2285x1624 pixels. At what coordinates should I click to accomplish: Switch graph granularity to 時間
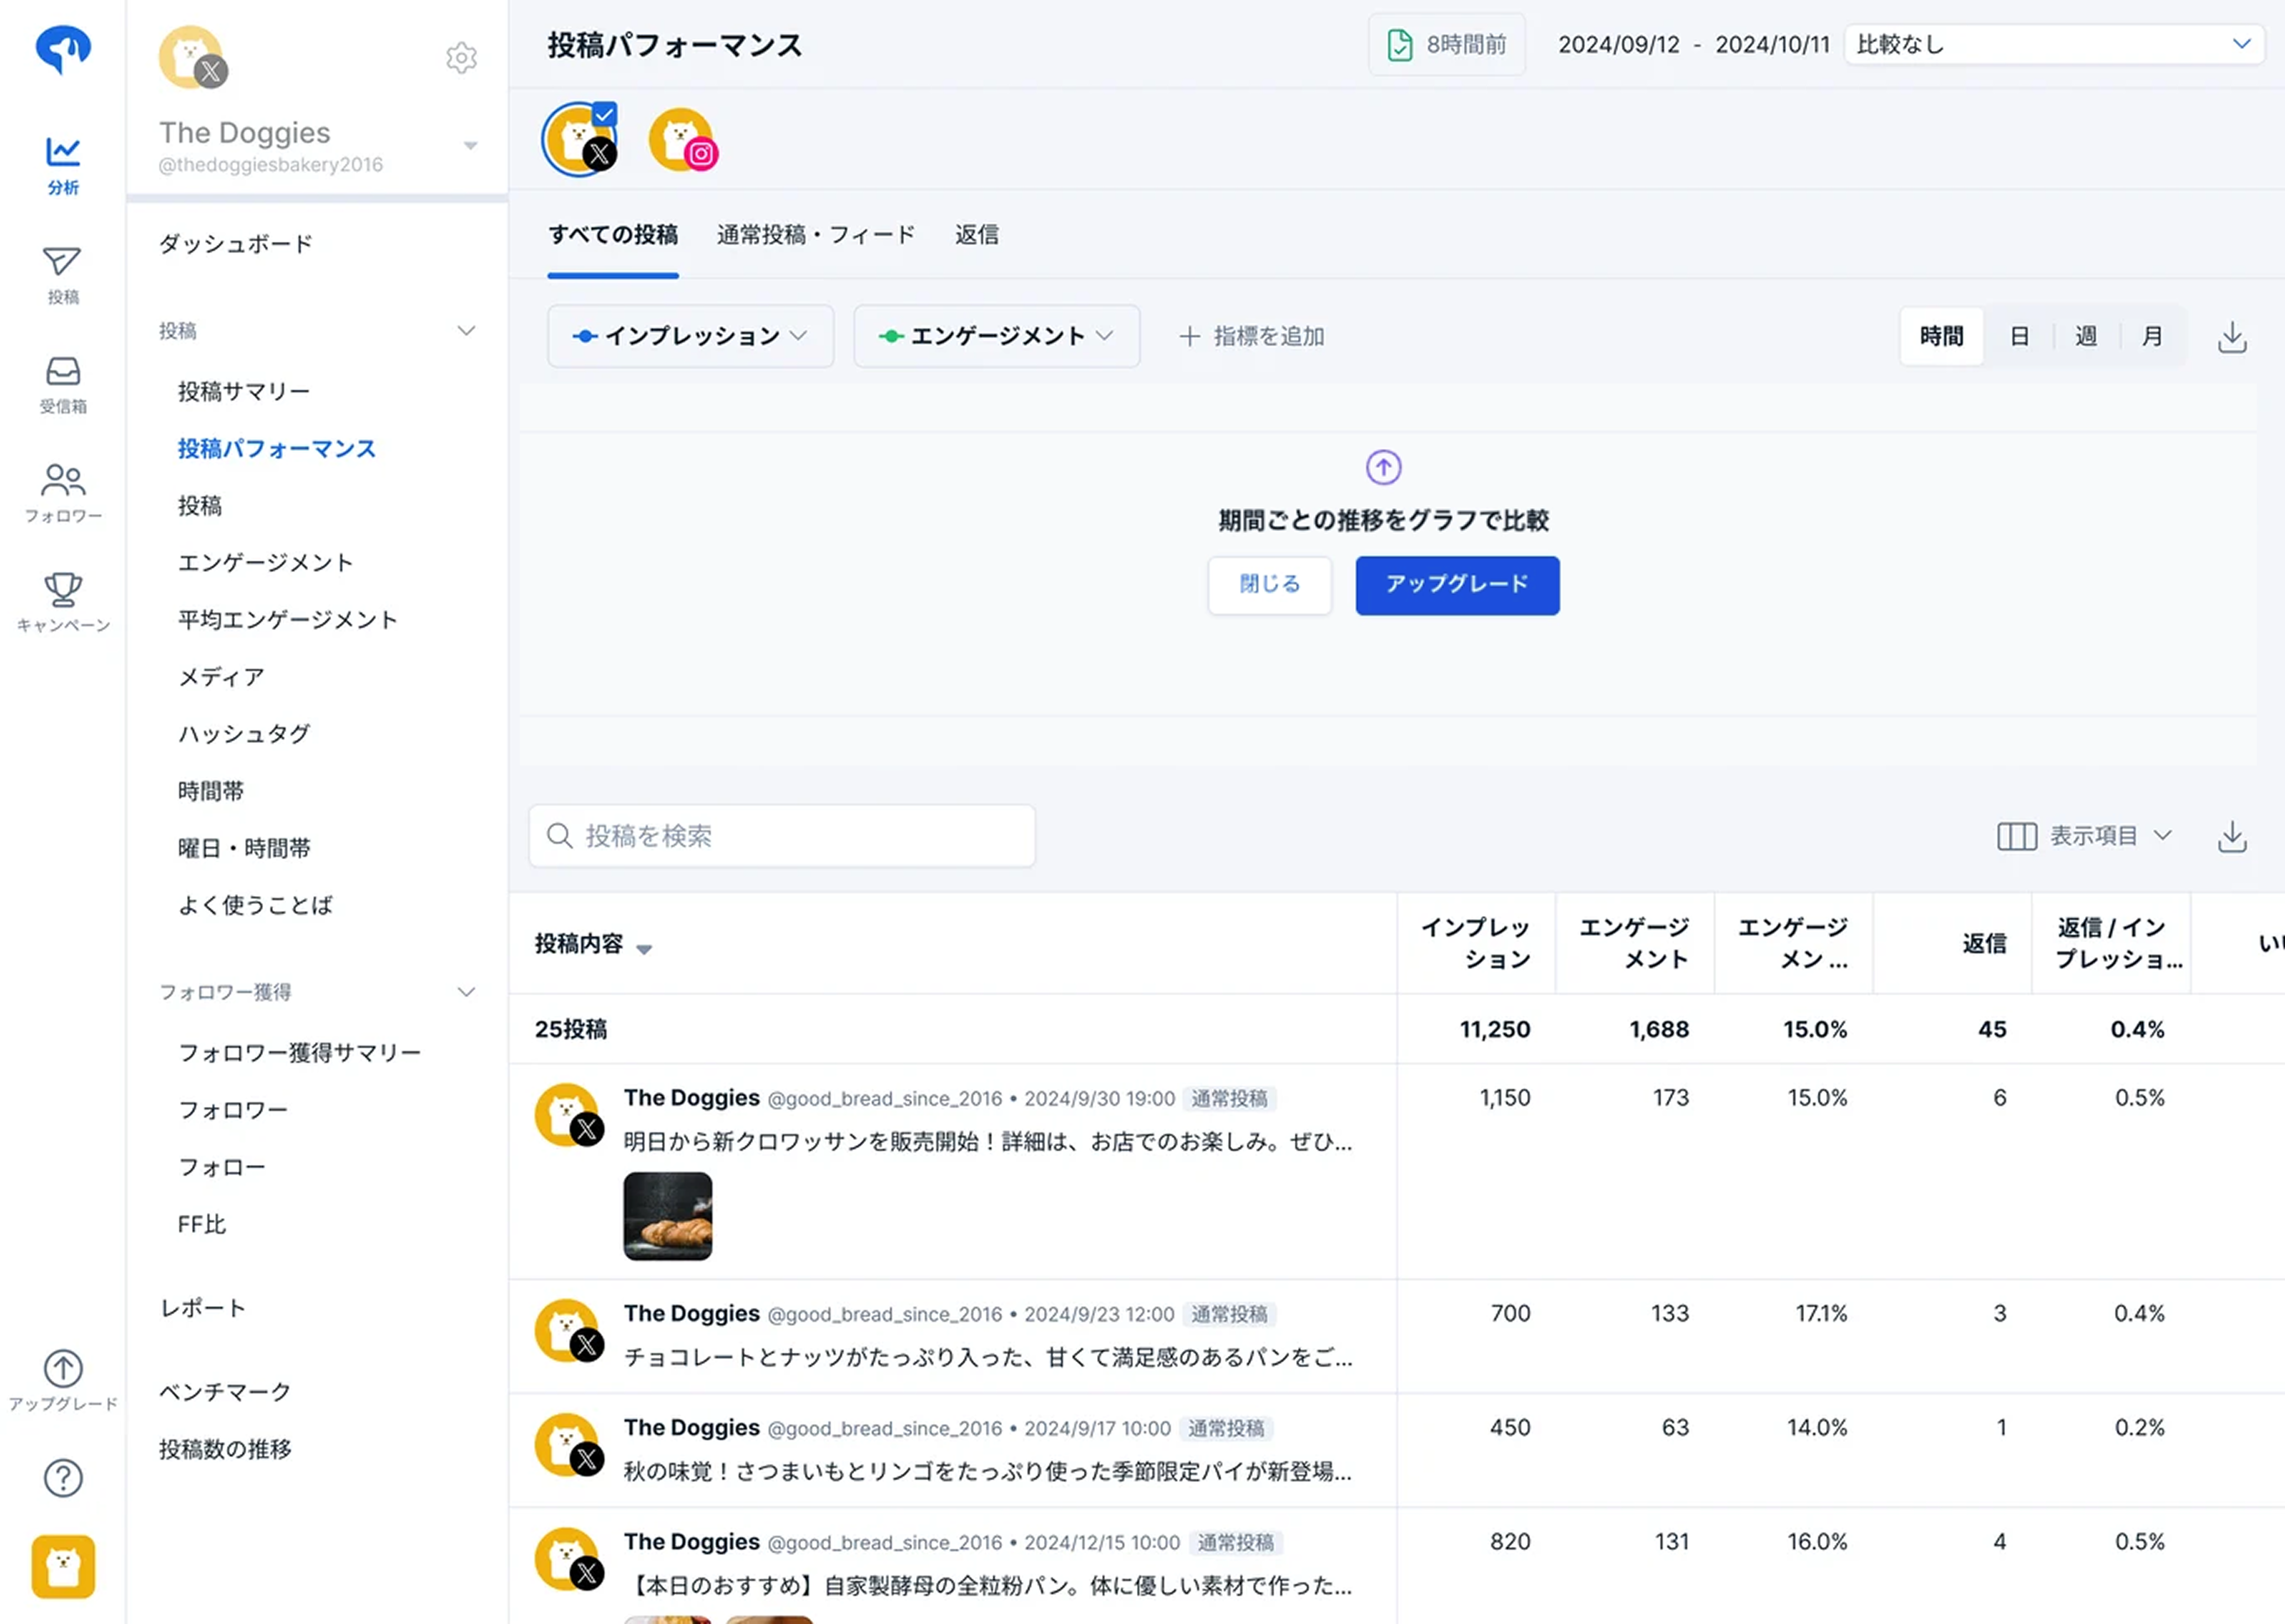[1941, 336]
